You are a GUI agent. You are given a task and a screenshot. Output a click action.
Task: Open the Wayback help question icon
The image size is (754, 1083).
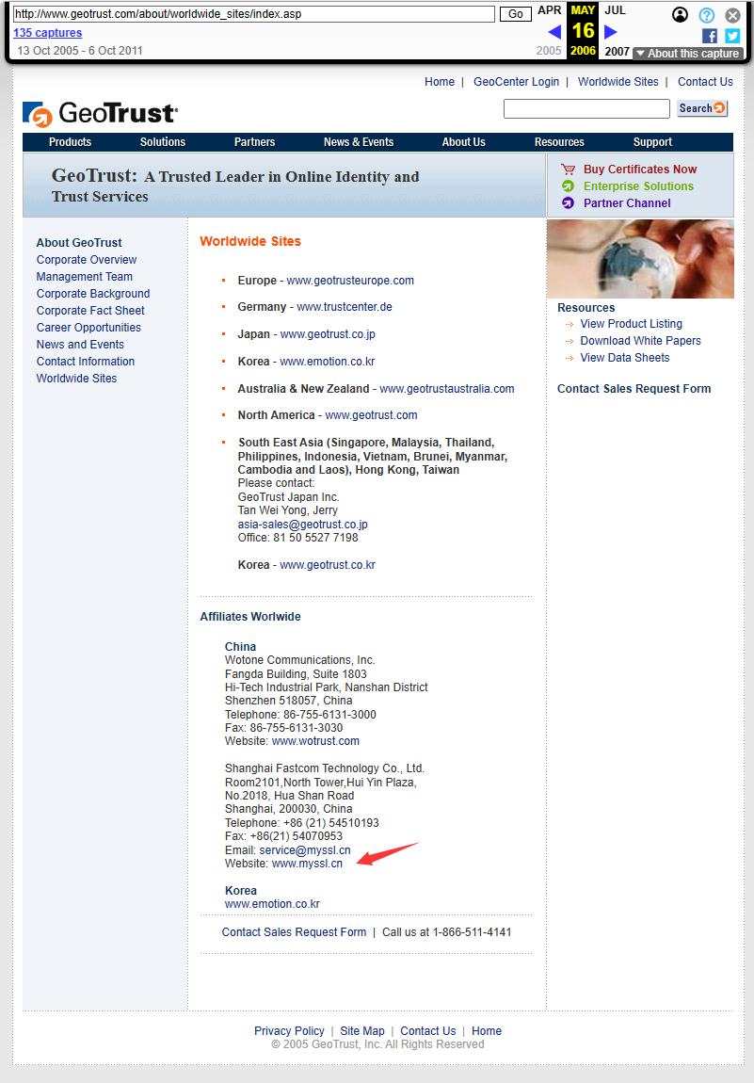point(706,14)
